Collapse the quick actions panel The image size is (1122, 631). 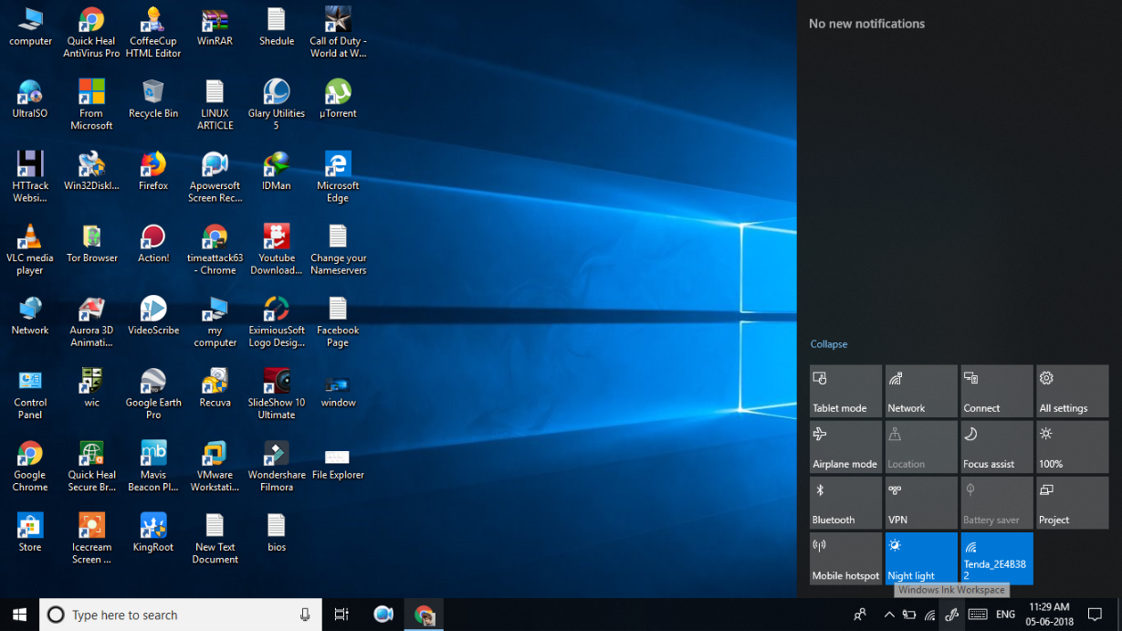coord(828,344)
